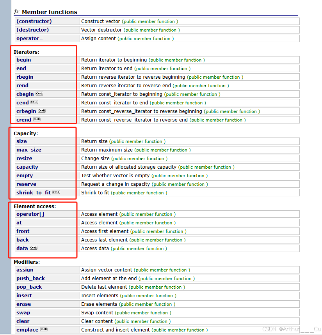
Task: Open the rend link
Action: [x=22, y=85]
